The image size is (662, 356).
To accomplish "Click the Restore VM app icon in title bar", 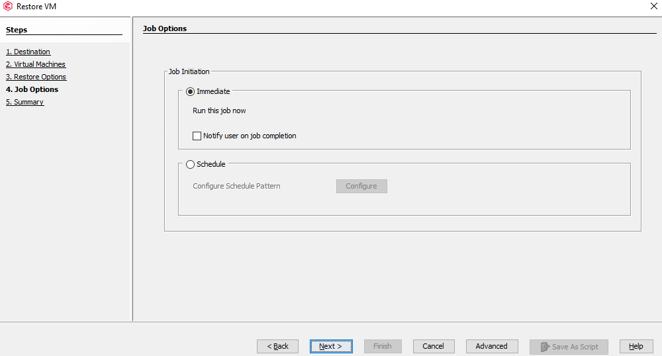I will coord(8,6).
